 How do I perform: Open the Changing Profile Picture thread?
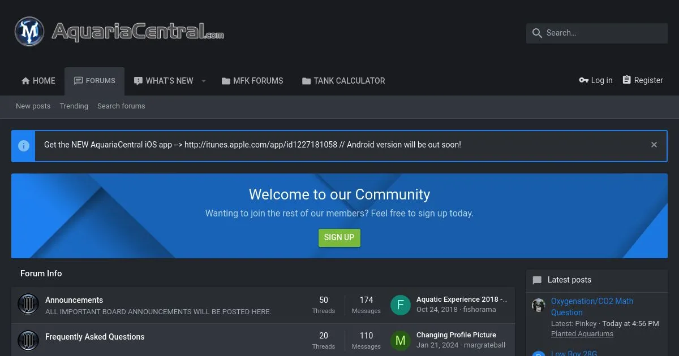(456, 335)
